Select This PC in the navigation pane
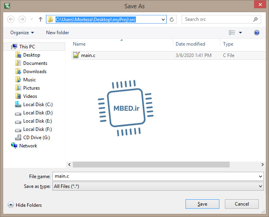 point(34,47)
